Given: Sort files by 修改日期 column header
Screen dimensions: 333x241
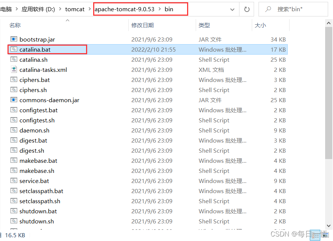Looking at the screenshot, I should 143,25.
